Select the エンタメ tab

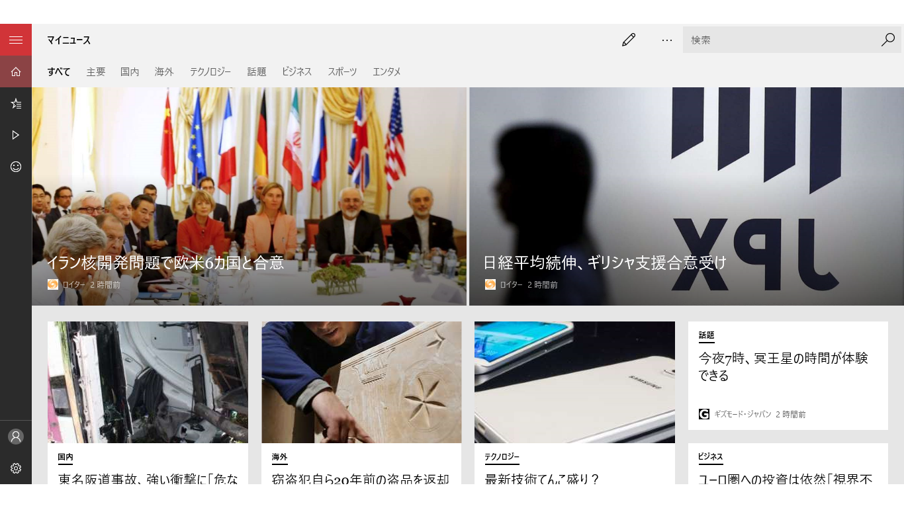tap(386, 71)
